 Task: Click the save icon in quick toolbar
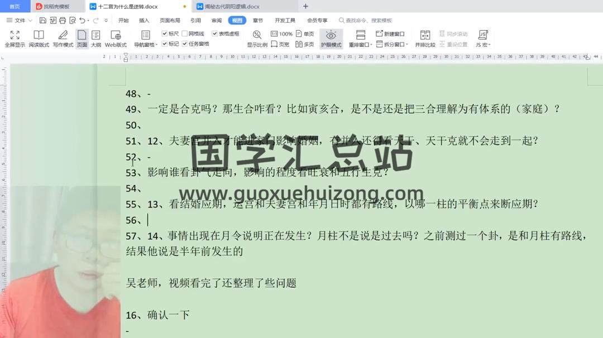coord(42,20)
